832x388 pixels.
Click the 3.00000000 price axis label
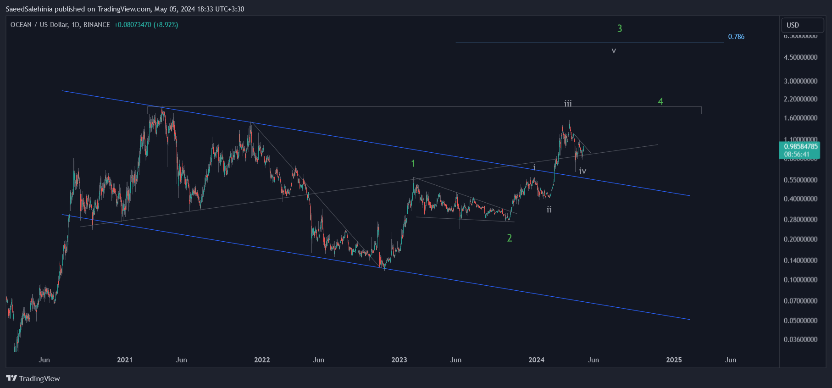800,81
